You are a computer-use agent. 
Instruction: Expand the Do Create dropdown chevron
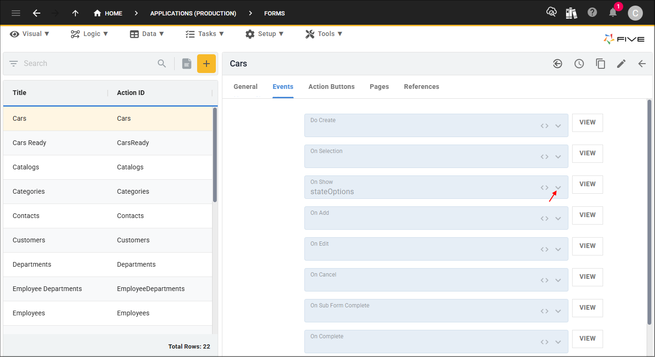pyautogui.click(x=558, y=126)
